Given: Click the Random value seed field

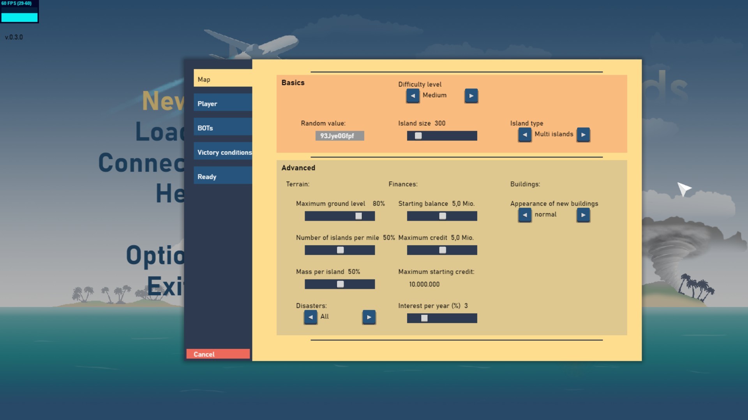Looking at the screenshot, I should pyautogui.click(x=339, y=136).
